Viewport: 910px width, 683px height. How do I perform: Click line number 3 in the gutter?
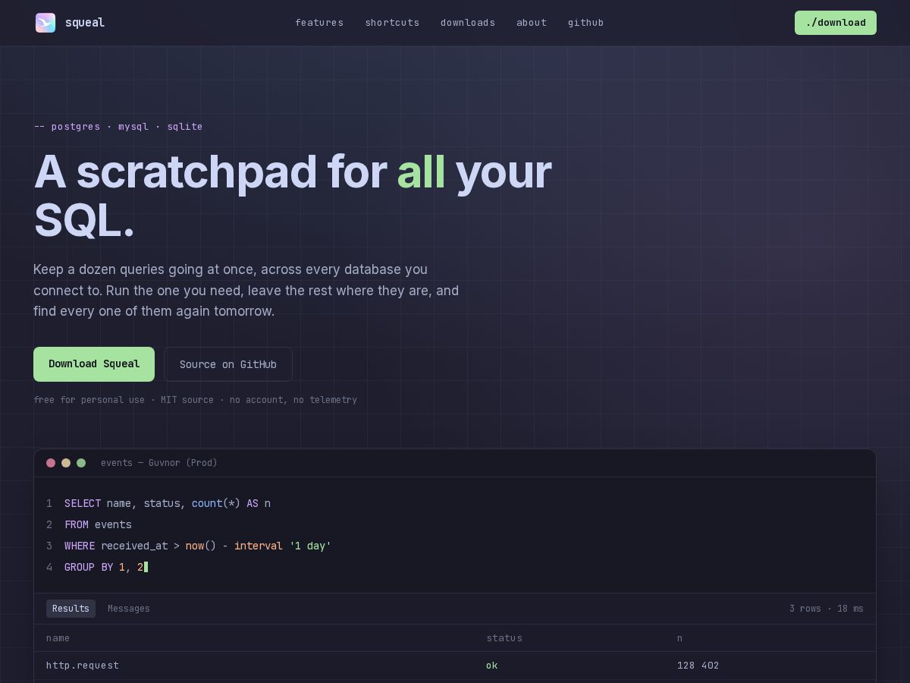pyautogui.click(x=49, y=546)
